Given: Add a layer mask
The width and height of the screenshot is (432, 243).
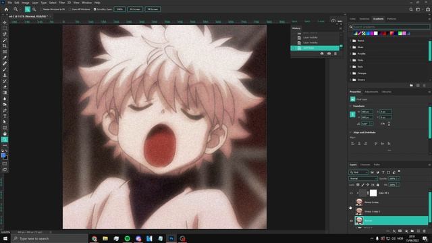Looking at the screenshot, I should [400, 231].
